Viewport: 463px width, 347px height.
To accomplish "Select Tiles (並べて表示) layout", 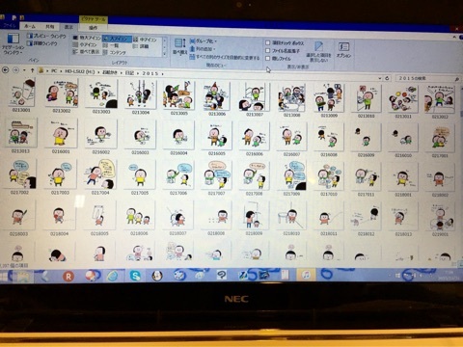I will click(x=86, y=51).
